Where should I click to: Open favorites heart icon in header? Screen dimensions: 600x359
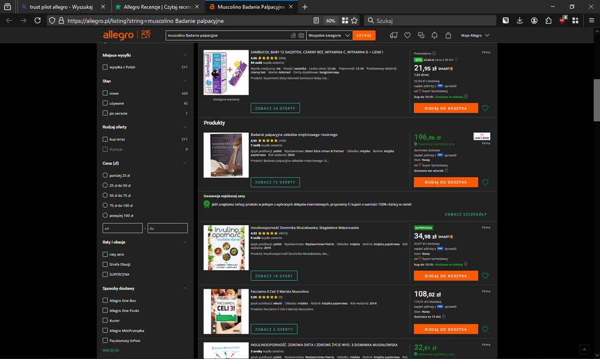click(x=408, y=35)
